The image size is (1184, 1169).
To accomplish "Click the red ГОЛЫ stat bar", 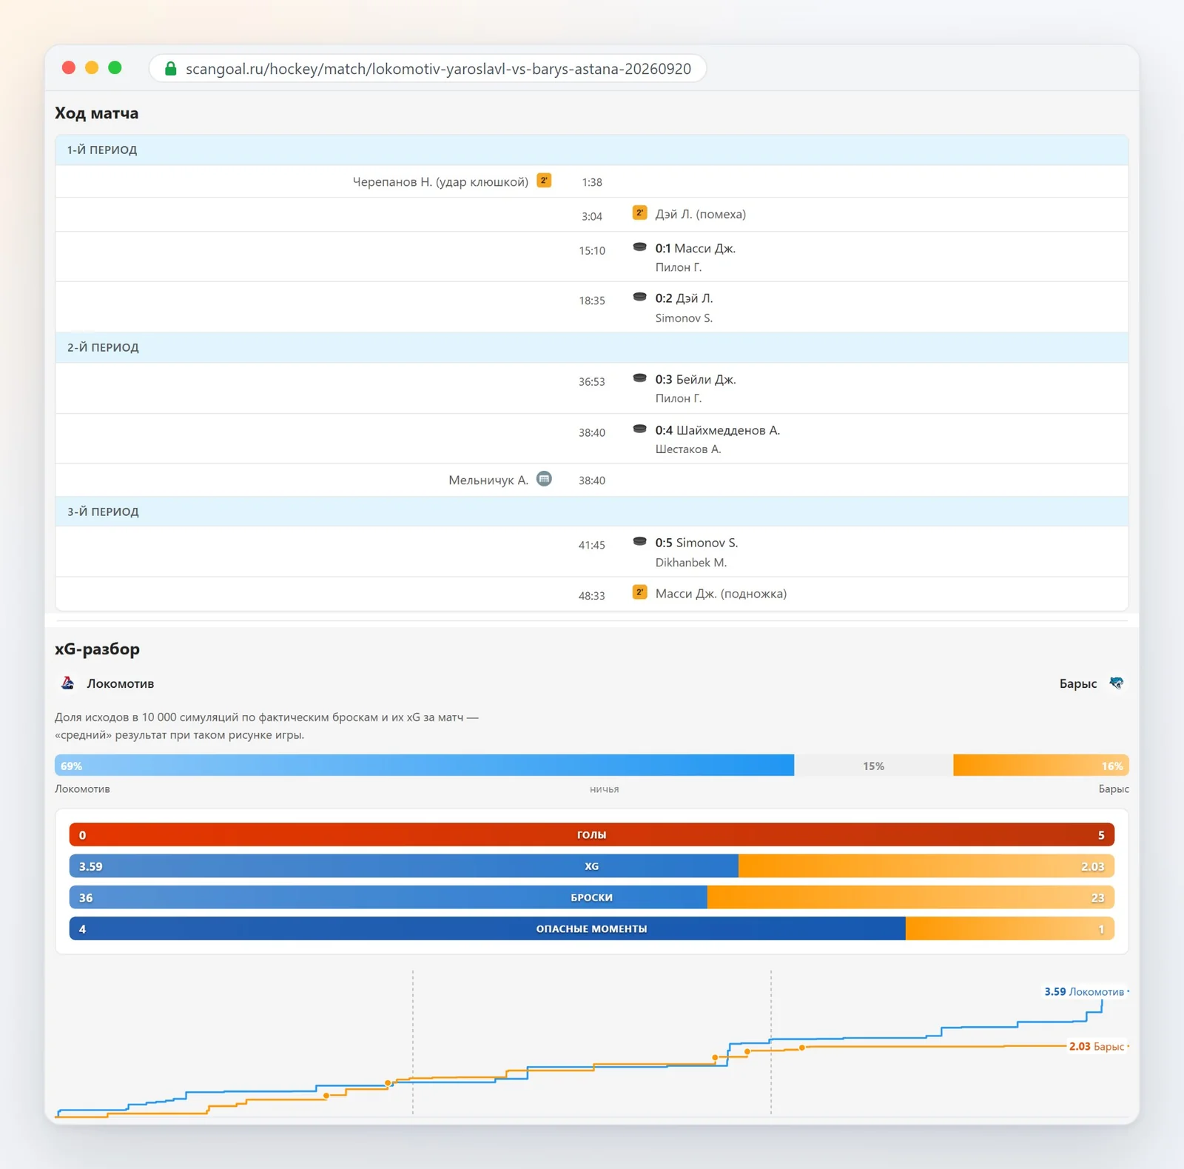I will click(592, 835).
